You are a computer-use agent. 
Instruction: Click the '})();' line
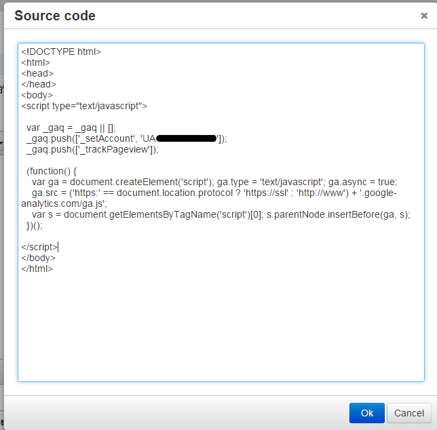click(x=35, y=226)
